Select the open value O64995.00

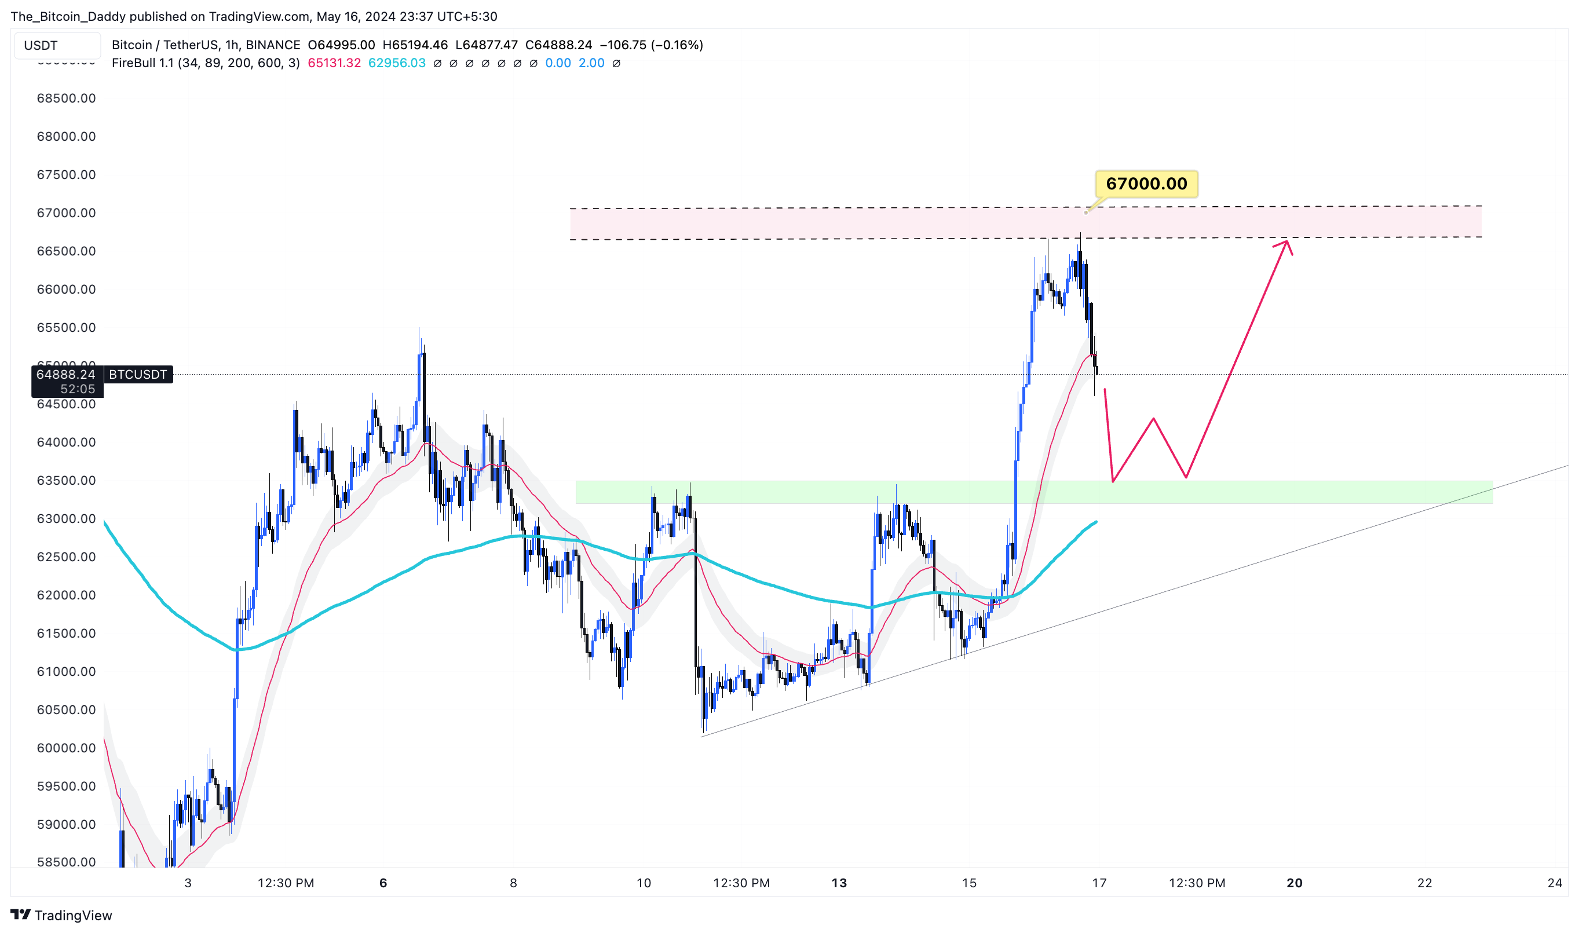[341, 45]
